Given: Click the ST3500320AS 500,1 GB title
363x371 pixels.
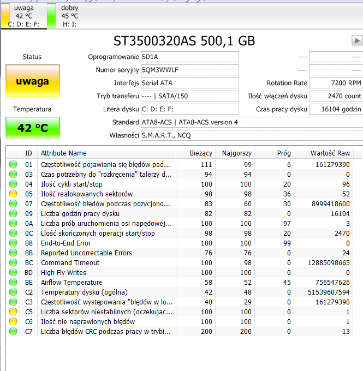Looking at the screenshot, I should [x=184, y=41].
